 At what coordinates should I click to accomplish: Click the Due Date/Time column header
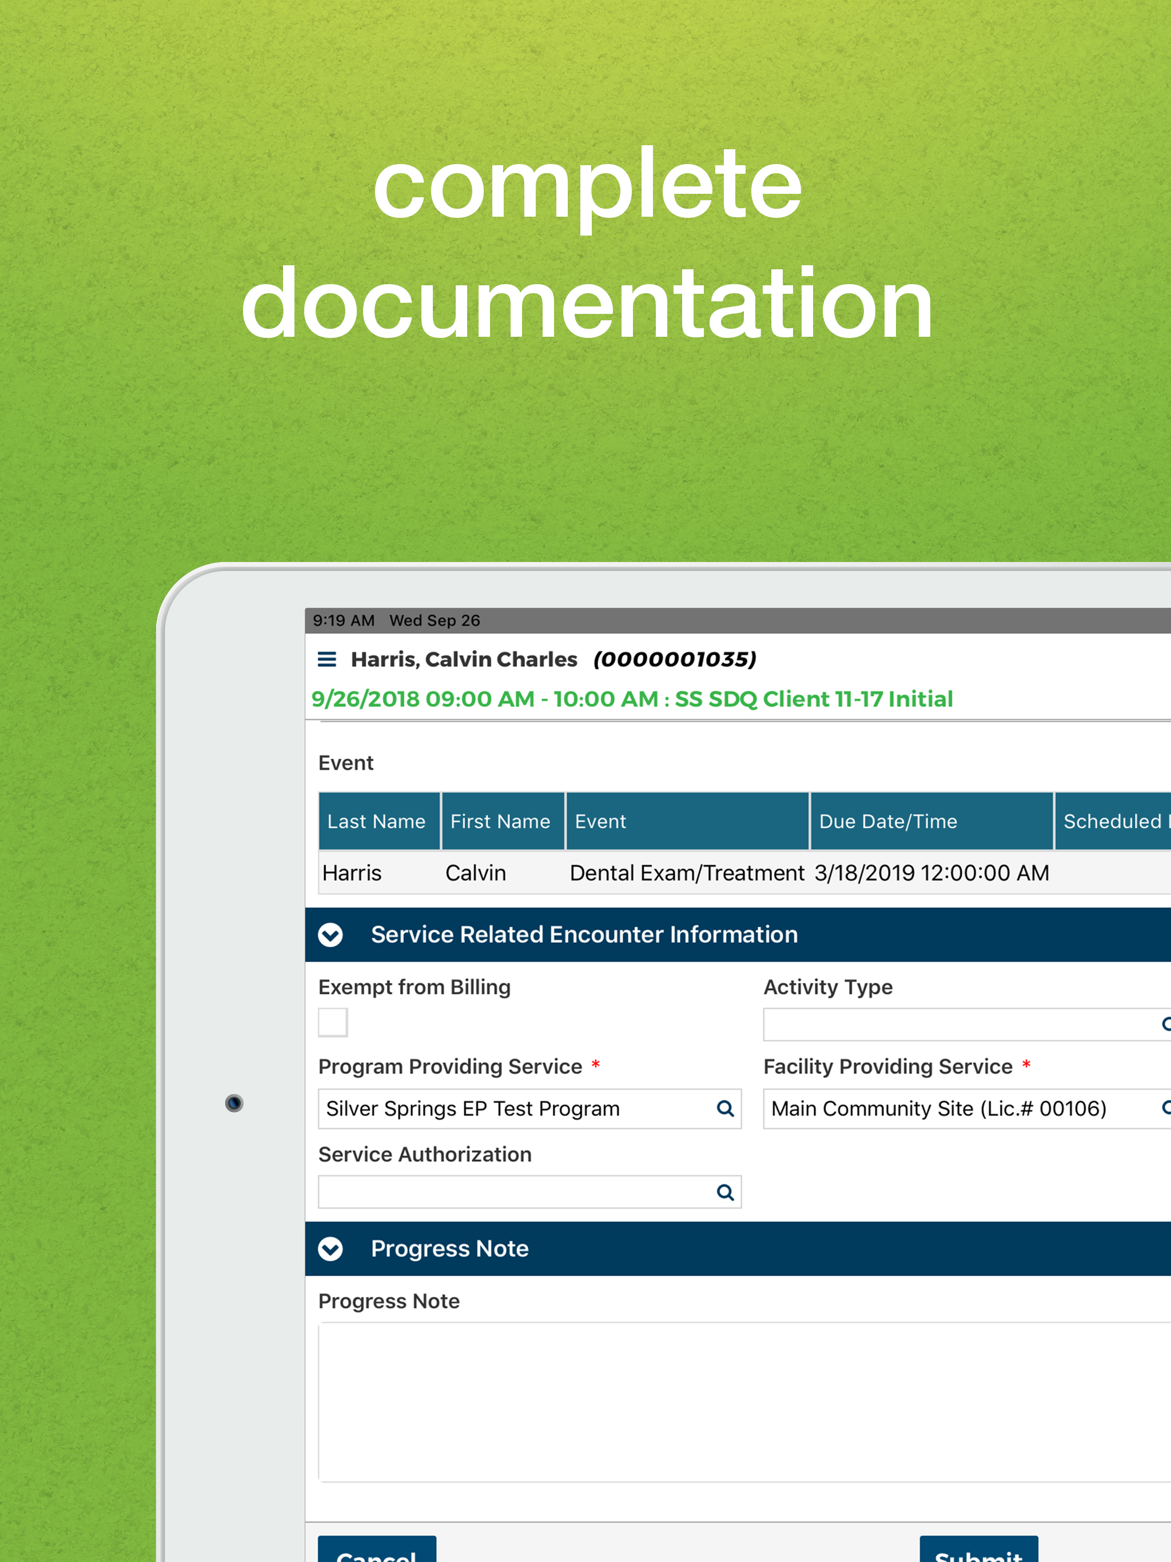[x=931, y=821]
